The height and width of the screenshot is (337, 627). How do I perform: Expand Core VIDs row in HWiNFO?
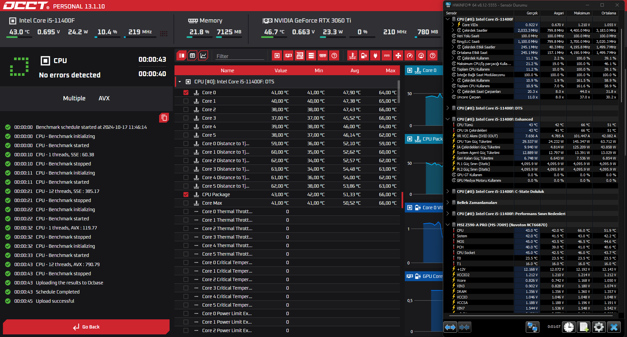coord(453,25)
